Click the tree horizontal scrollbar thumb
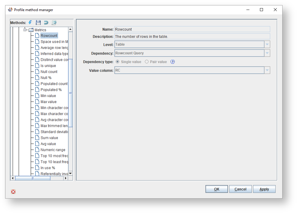Image resolution: width=297 pixels, height=213 pixels. 33,178
